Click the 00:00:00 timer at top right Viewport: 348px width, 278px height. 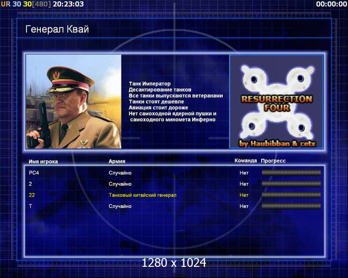[x=332, y=4]
